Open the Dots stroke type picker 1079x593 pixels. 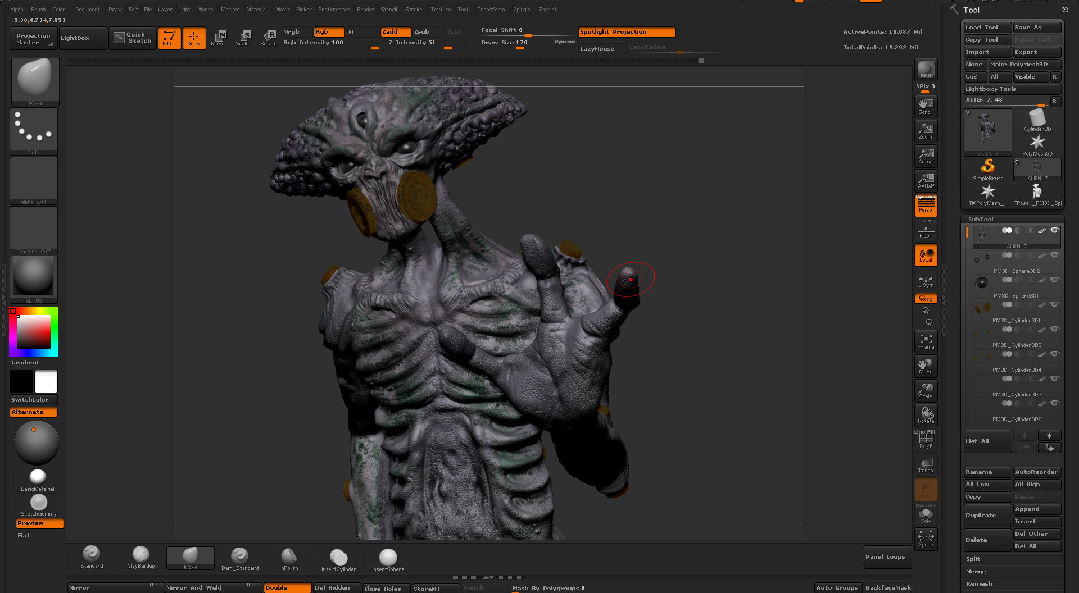click(34, 131)
